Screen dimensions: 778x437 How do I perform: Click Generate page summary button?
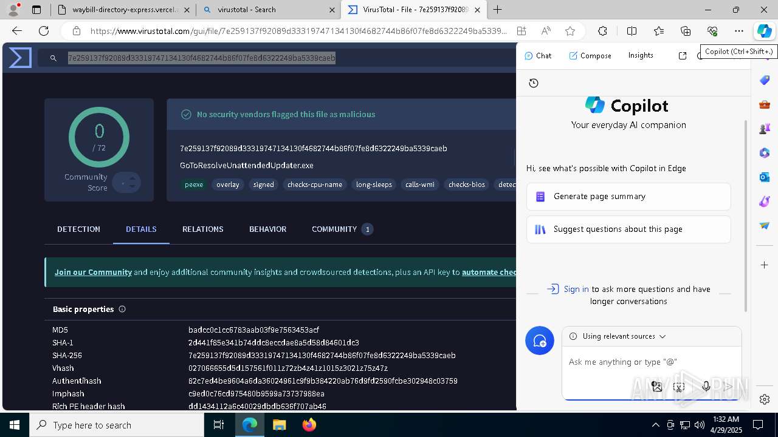click(628, 197)
